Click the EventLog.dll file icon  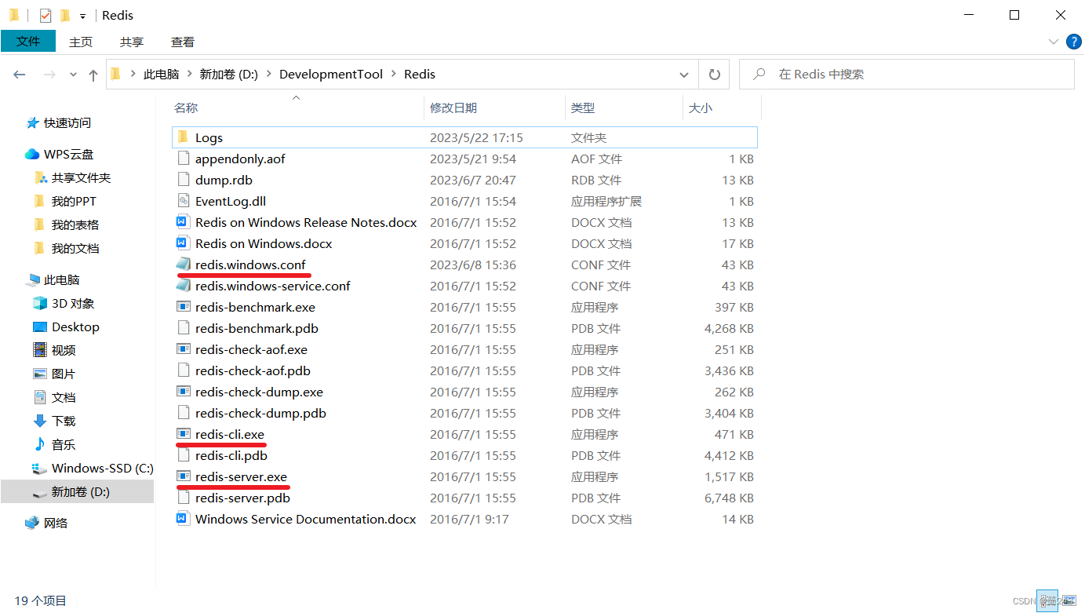[x=183, y=201]
